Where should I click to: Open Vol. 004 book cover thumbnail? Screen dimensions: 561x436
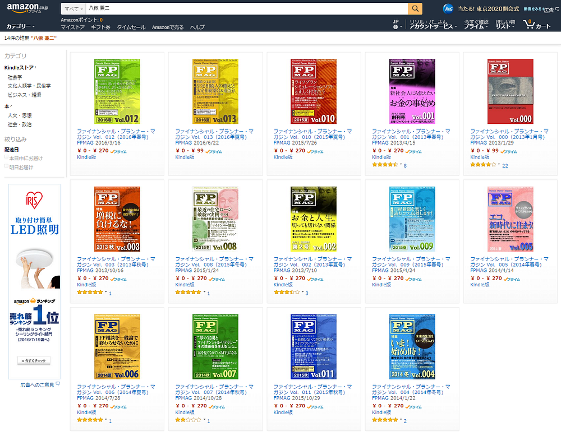(412, 347)
